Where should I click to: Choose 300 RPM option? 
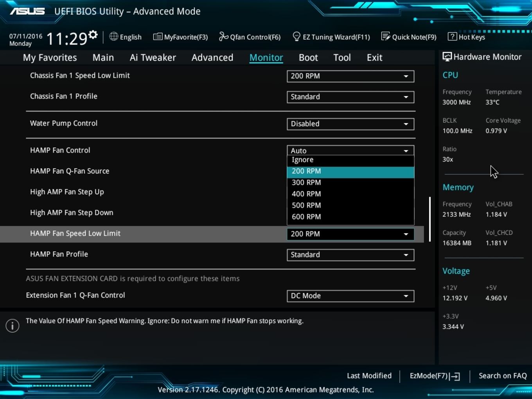click(x=350, y=183)
